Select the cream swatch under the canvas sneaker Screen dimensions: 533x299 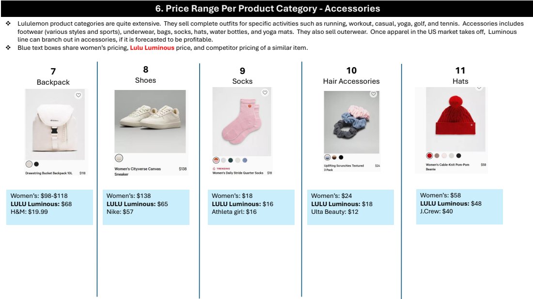tap(119, 158)
